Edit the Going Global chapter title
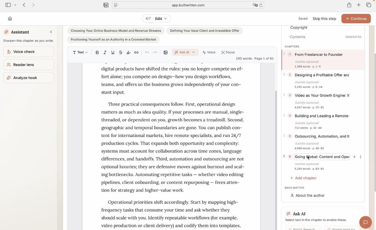Image resolution: width=376 pixels, height=230 pixels. (x=322, y=157)
